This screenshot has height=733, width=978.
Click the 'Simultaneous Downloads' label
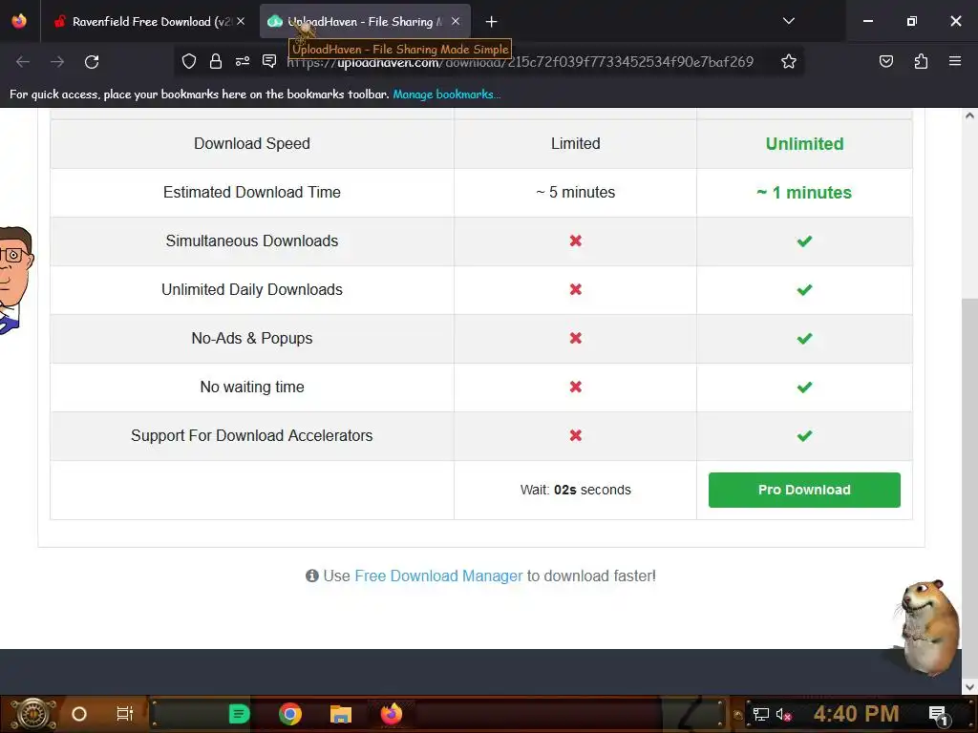pos(252,241)
